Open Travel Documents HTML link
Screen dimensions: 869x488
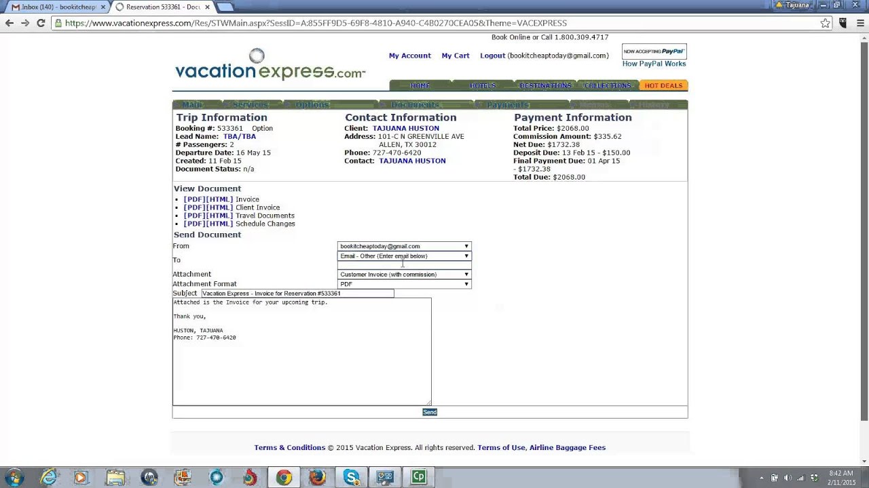coord(220,216)
